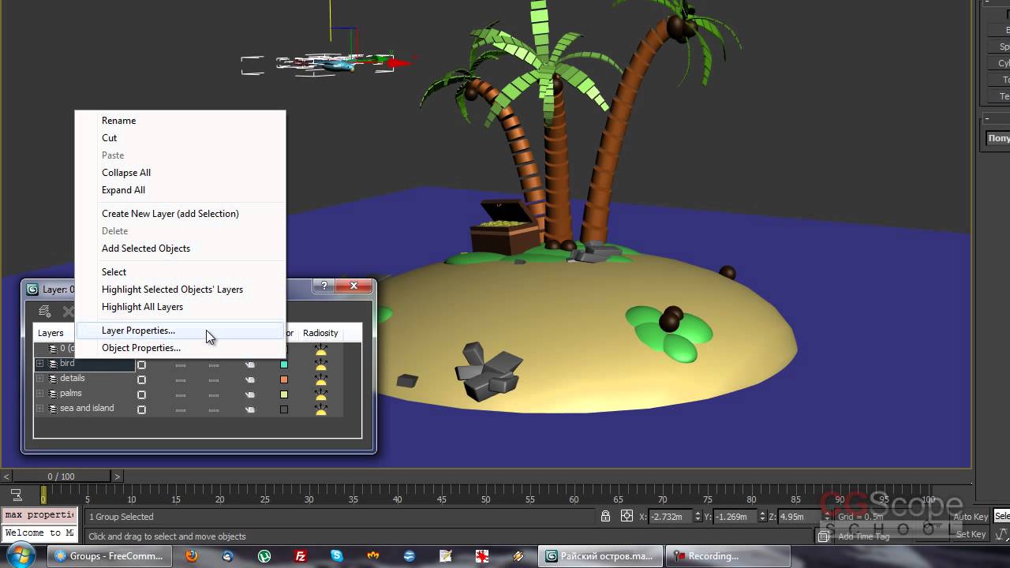The image size is (1010, 568).
Task: Click the Set Key button
Action: (x=971, y=534)
